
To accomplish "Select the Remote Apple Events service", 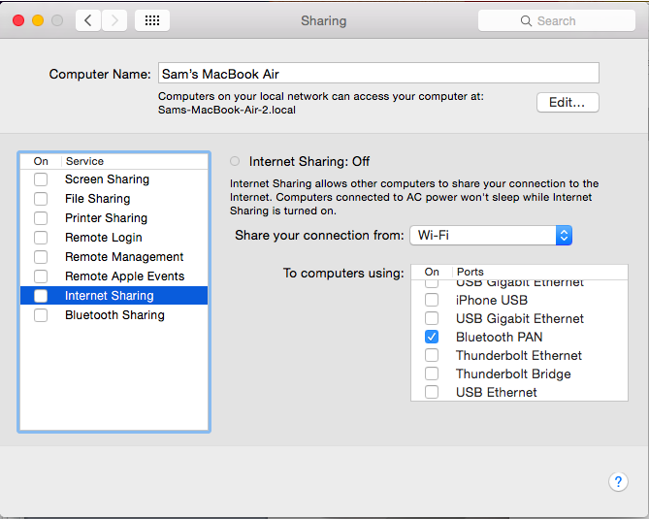I will tap(124, 276).
